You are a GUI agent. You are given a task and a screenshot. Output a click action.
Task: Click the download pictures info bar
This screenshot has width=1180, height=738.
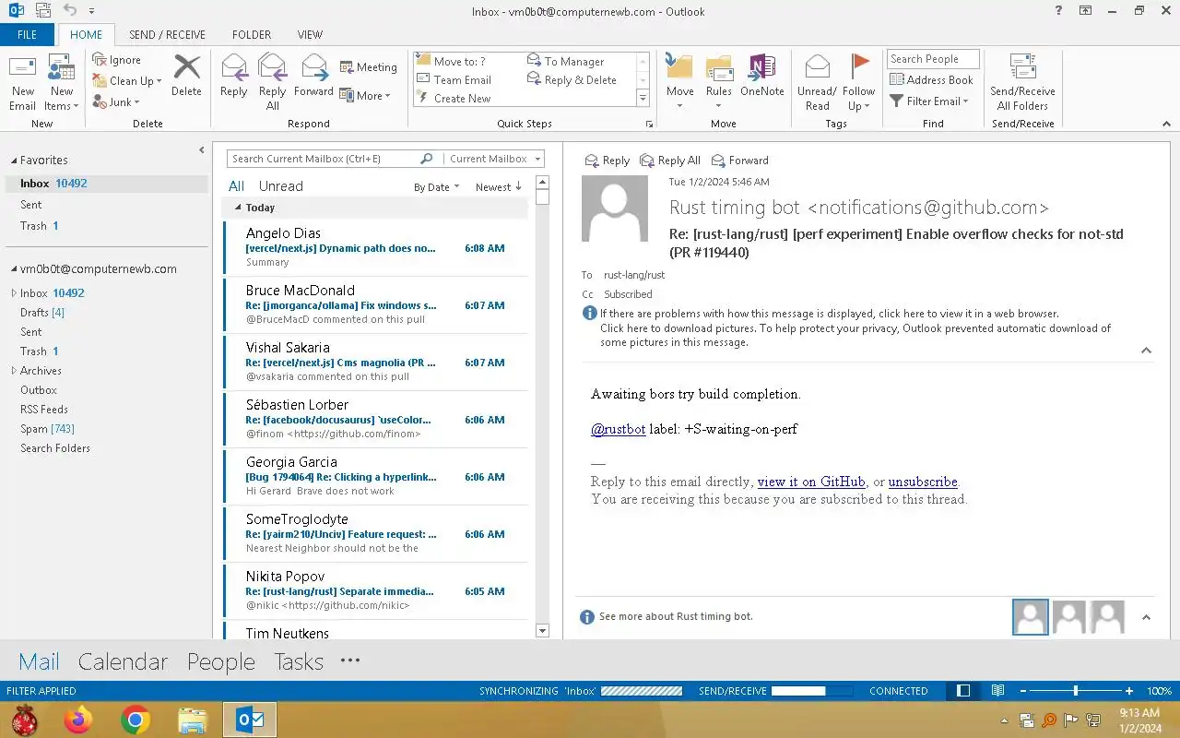point(855,335)
